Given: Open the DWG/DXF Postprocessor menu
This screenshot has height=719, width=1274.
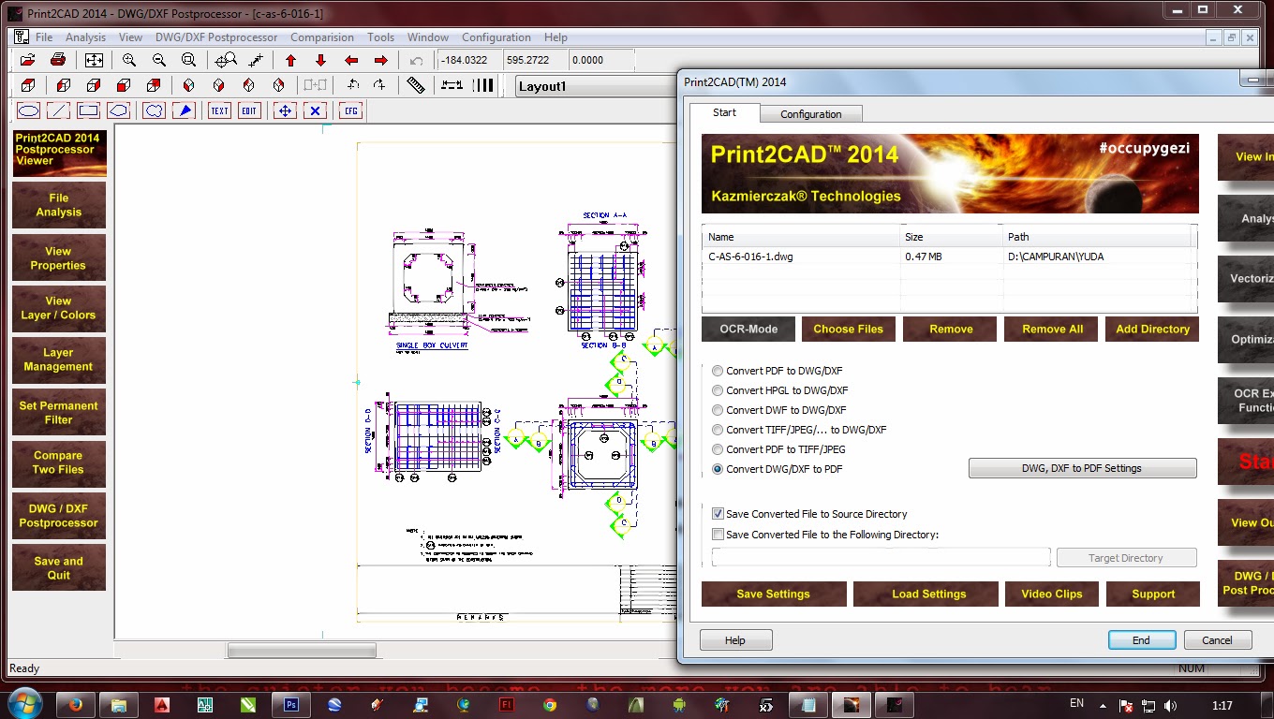Looking at the screenshot, I should (x=216, y=37).
